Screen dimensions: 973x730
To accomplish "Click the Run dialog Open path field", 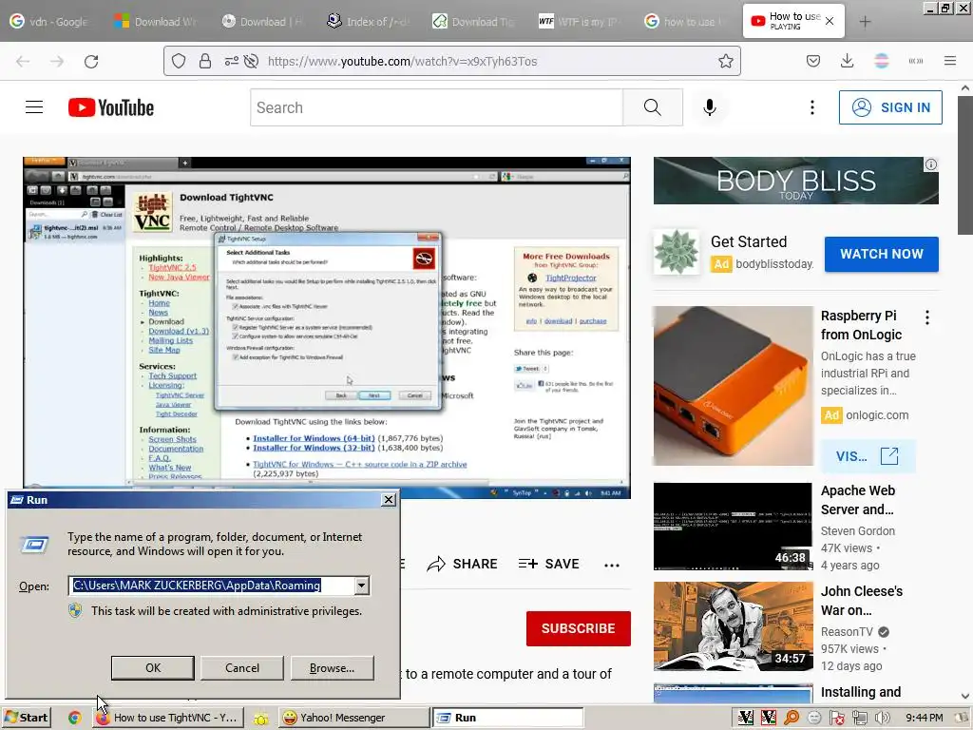I will tap(211, 586).
